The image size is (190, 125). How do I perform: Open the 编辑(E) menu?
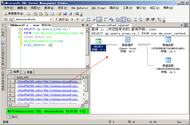22,8
